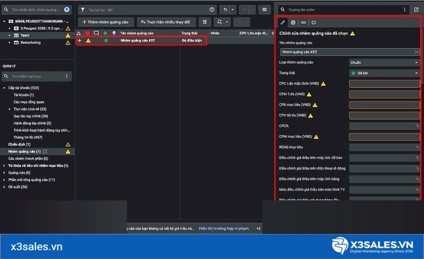Click the +3 more notices indicator

[258, 229]
